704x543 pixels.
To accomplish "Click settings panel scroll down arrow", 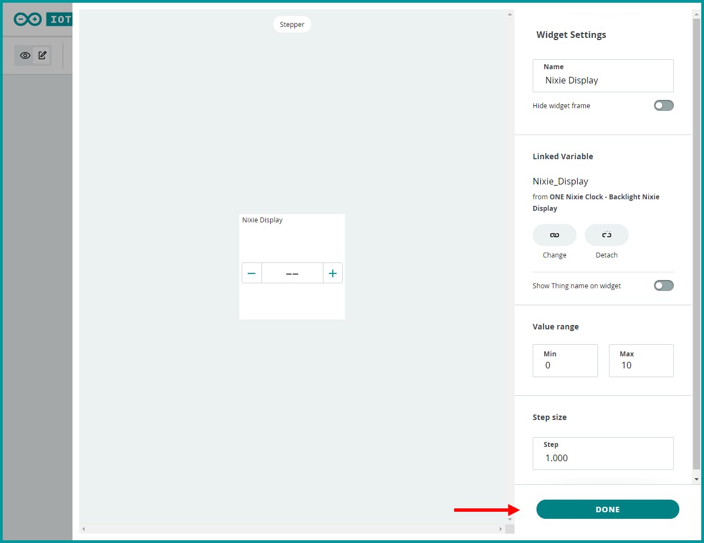I will click(697, 479).
